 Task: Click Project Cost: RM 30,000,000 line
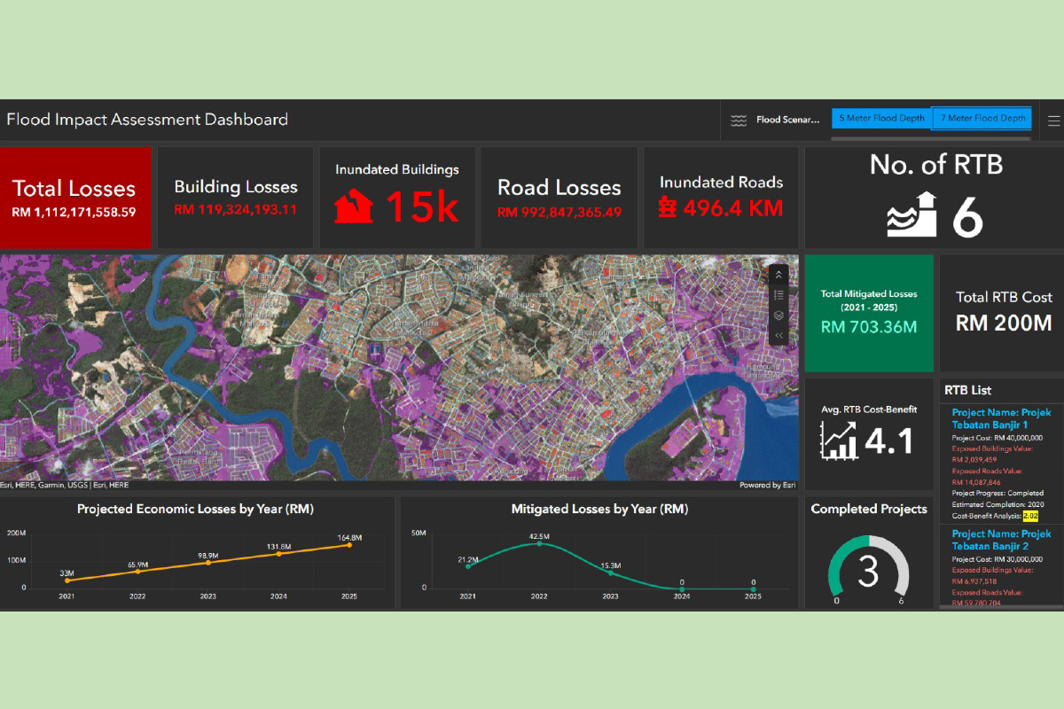997,559
